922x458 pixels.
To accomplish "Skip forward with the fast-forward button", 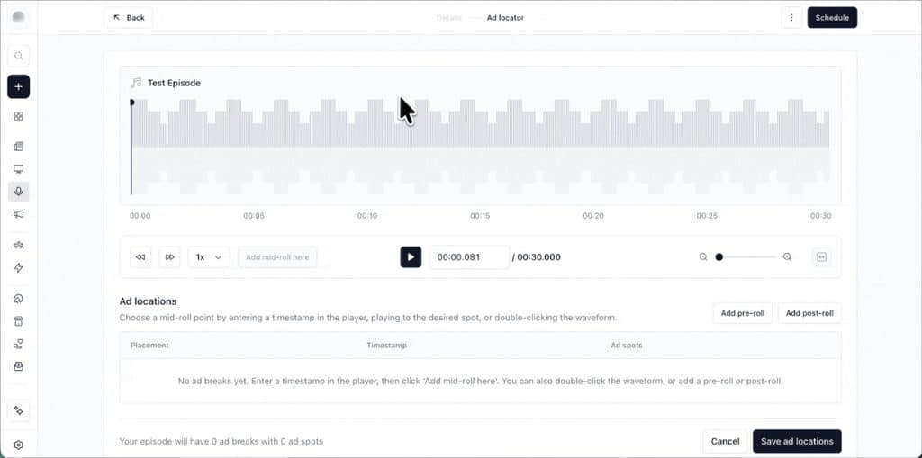I will (x=170, y=257).
